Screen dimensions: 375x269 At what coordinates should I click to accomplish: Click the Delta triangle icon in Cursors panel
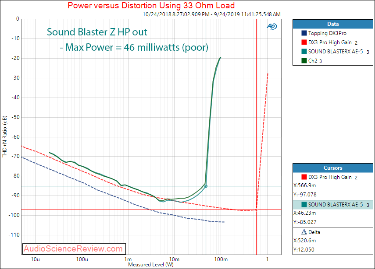(x=304, y=232)
